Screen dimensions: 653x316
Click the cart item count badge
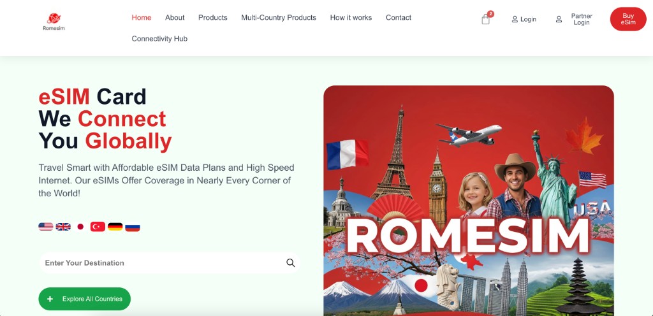(x=490, y=14)
